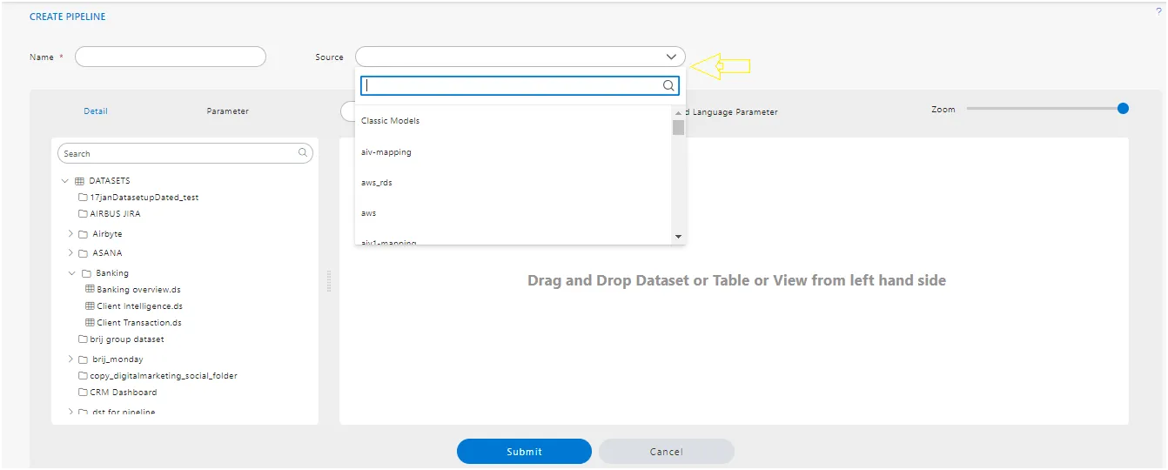The width and height of the screenshot is (1168, 470).
Task: Click the brij group dataset folder icon
Action: point(83,339)
